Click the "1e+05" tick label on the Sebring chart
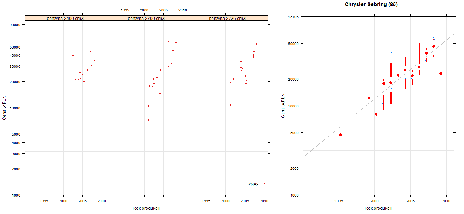464x214 pixels. (x=293, y=17)
